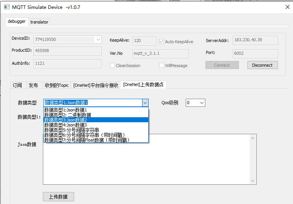
Task: Click inside the Json数据 text area
Action: click(x=147, y=159)
